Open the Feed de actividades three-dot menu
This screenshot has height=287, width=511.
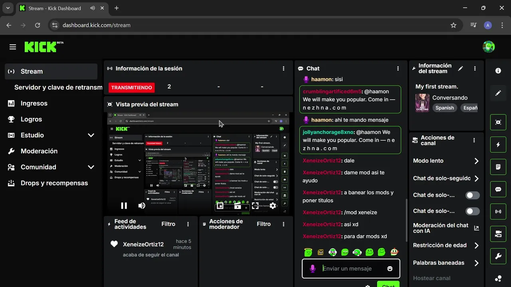pyautogui.click(x=188, y=224)
